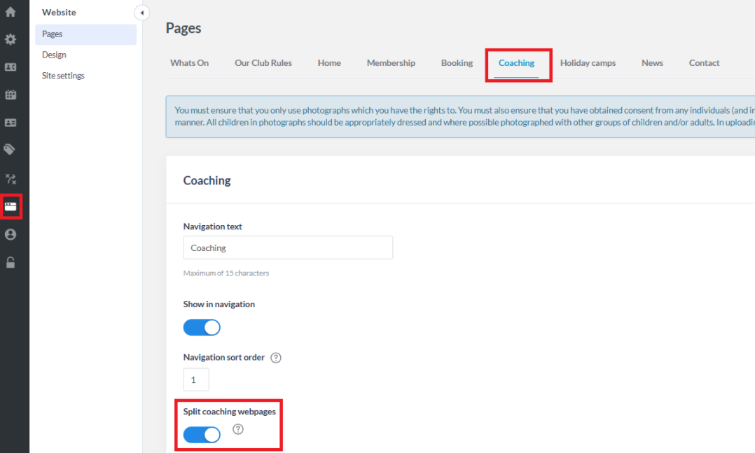Click the calendar icon in the sidebar
This screenshot has height=453, width=755.
click(x=11, y=95)
